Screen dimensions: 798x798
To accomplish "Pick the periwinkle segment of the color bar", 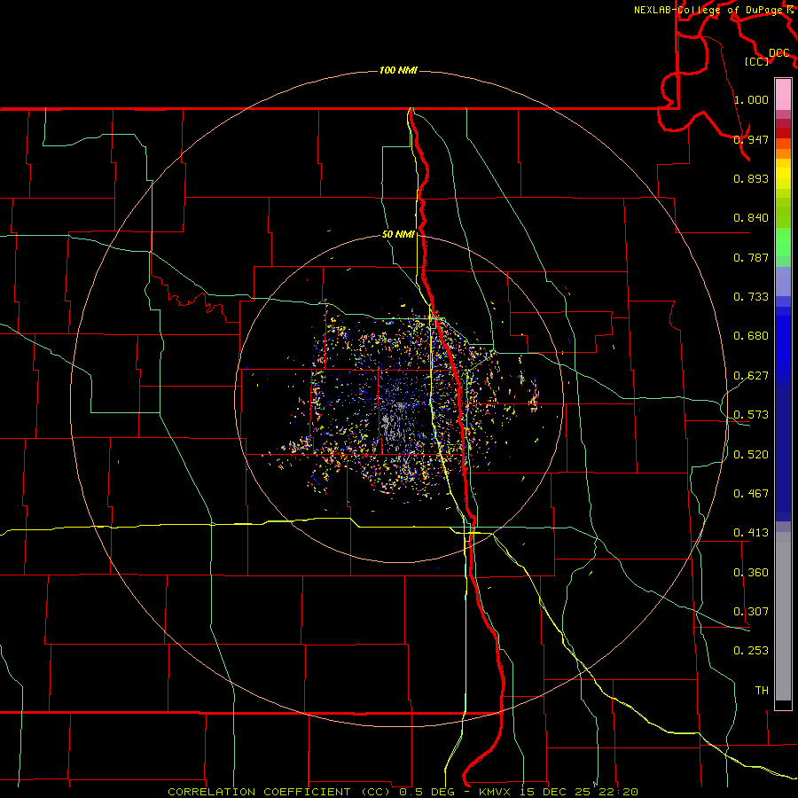I will [783, 281].
